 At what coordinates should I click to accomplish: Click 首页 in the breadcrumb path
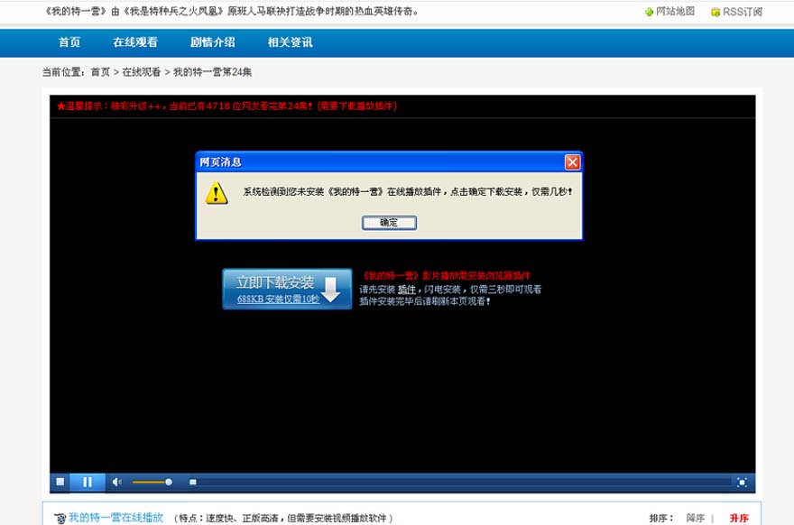coord(100,72)
